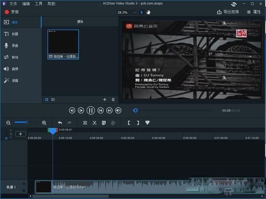Switch media bin to grid thumbnail view
This screenshot has width=266, height=199.
pos(47,100)
